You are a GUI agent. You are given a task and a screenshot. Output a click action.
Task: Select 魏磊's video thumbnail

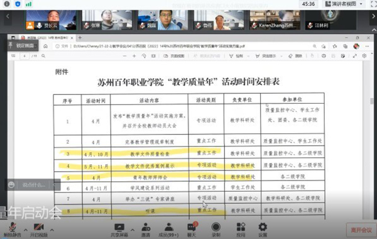pyautogui.click(x=163, y=20)
